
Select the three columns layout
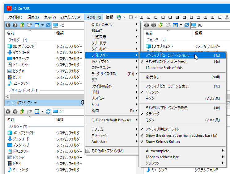tap(191, 17)
